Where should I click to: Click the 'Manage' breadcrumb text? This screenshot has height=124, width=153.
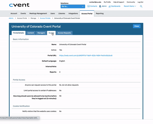[33, 18]
